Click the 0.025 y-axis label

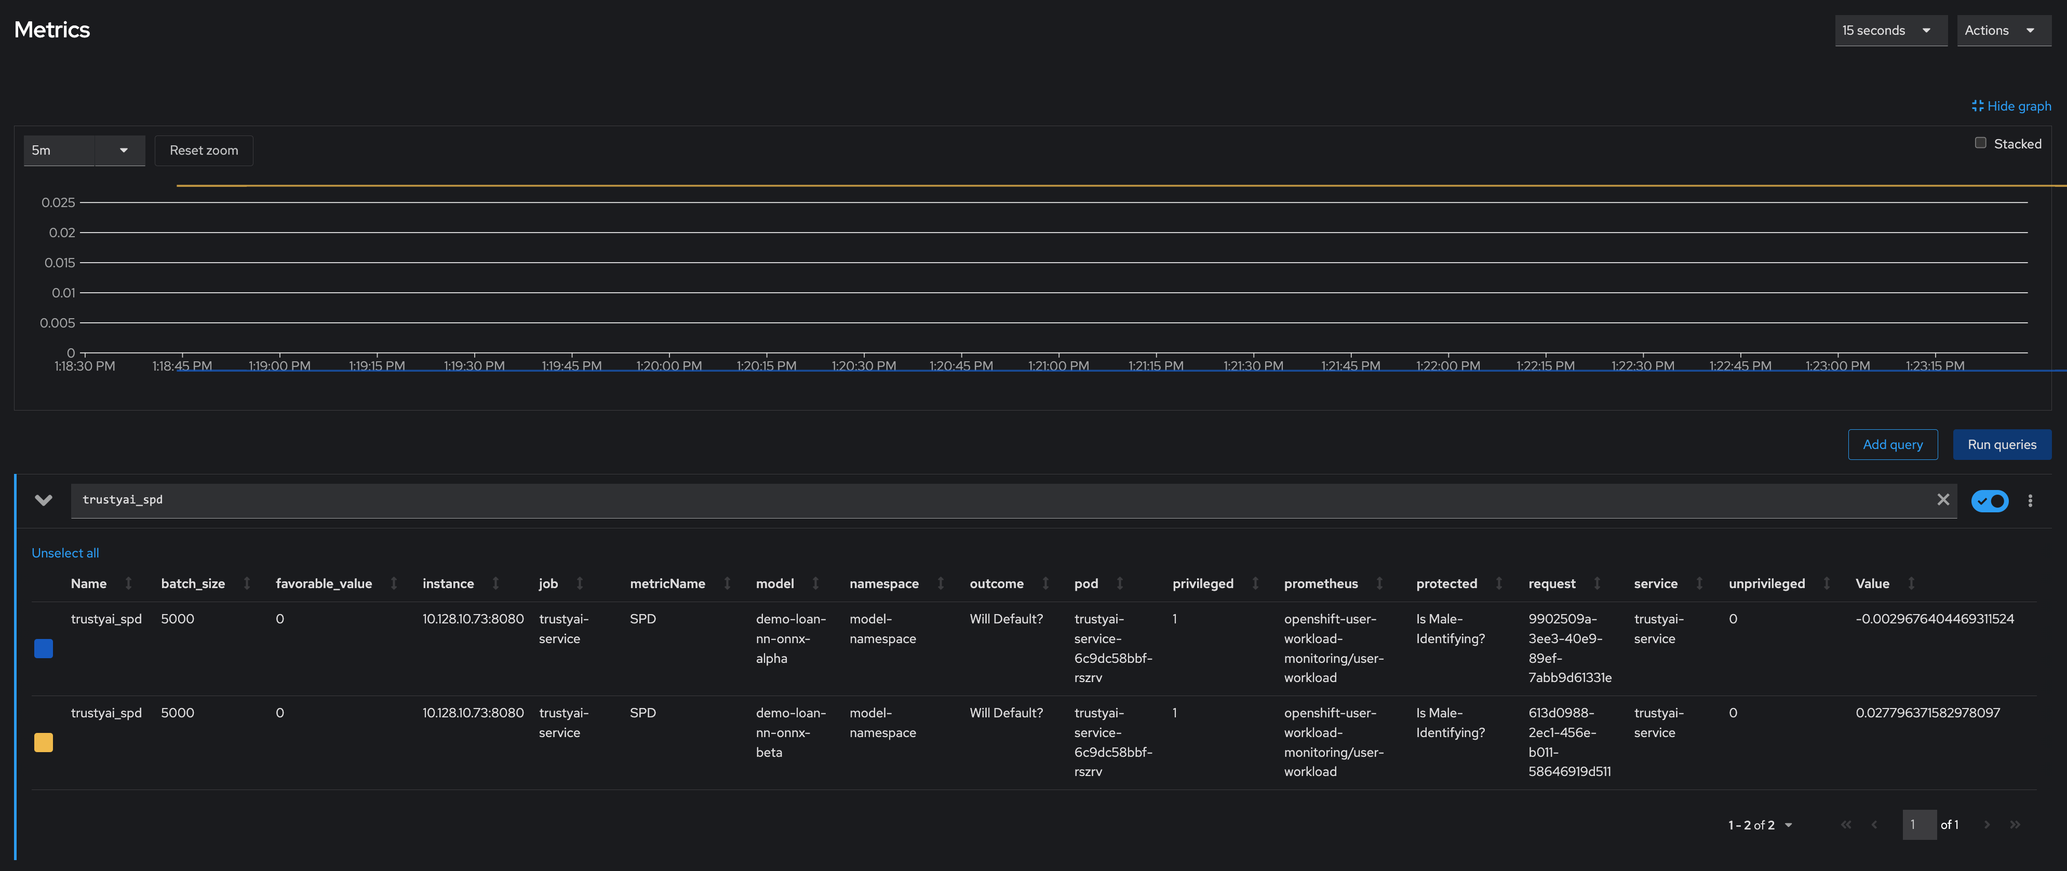(58, 202)
